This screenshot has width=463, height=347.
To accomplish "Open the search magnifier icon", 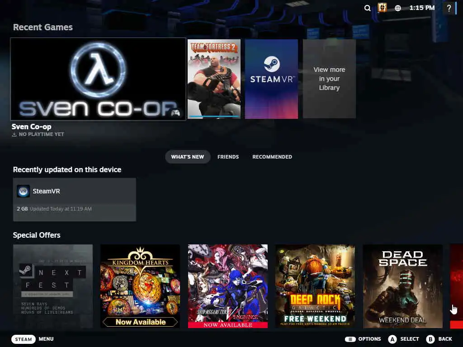I will pyautogui.click(x=367, y=8).
